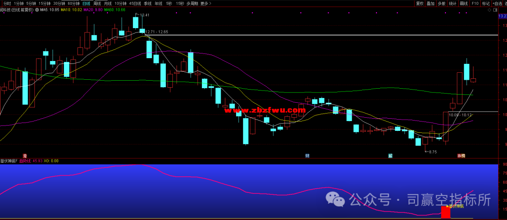This screenshot has height=220, width=507.
Task: Click the 复权 button
Action: [420, 4]
